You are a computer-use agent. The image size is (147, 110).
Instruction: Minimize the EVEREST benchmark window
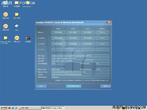point(106,22)
